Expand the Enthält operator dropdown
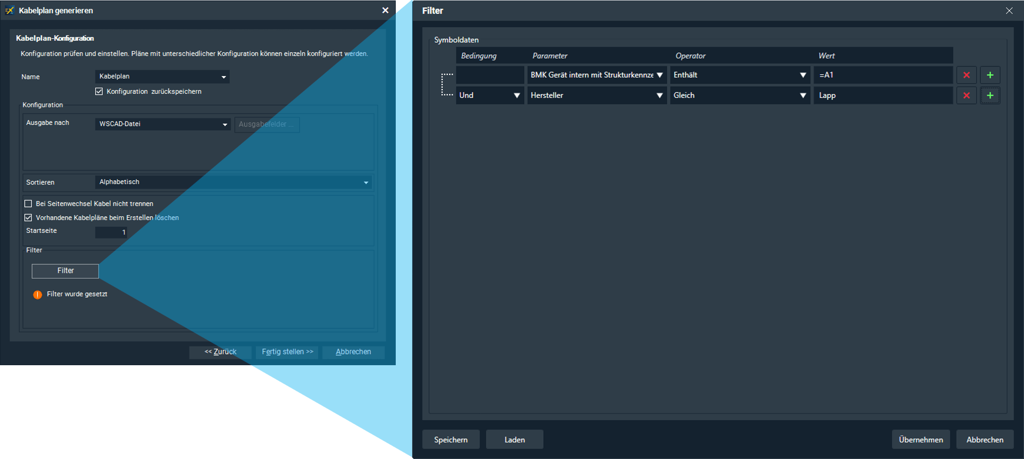 click(x=740, y=75)
